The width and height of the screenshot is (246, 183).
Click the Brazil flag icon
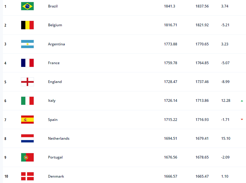pos(27,6)
